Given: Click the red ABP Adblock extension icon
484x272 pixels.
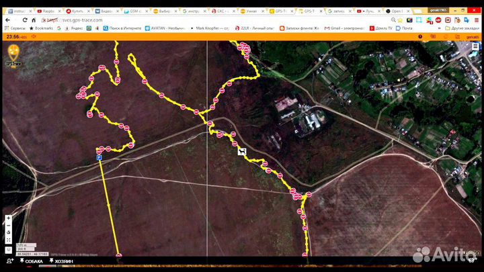Looking at the screenshot, I should pyautogui.click(x=438, y=20).
